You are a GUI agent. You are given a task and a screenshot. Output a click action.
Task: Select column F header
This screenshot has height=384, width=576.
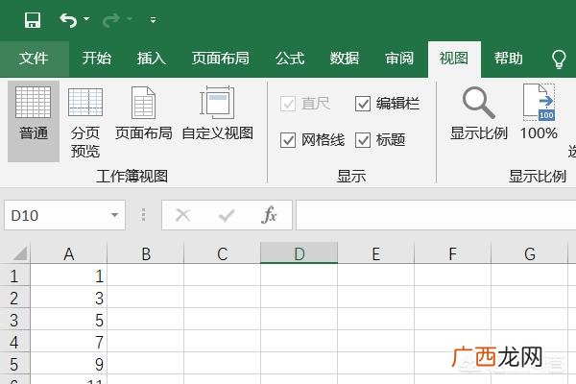coord(452,253)
